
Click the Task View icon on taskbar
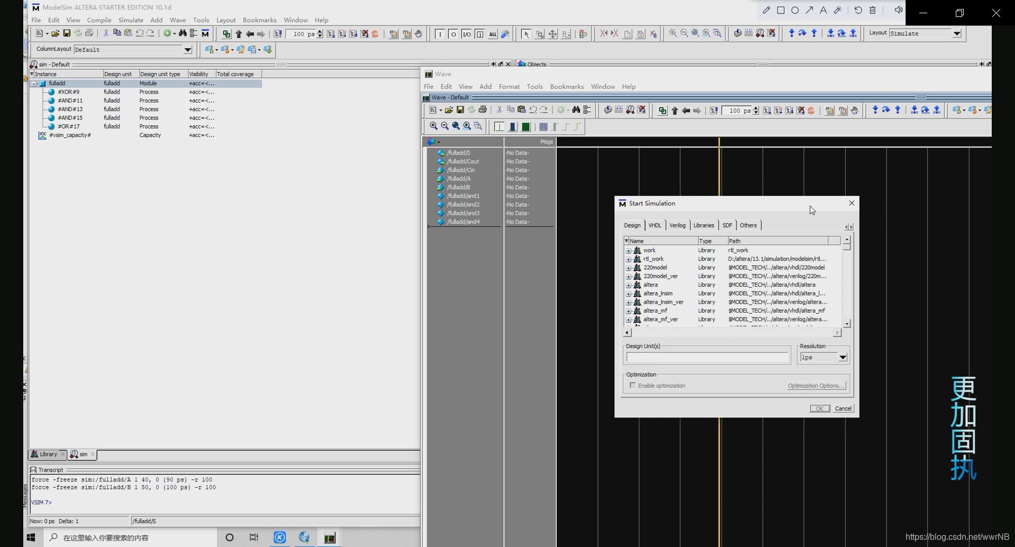click(x=254, y=537)
